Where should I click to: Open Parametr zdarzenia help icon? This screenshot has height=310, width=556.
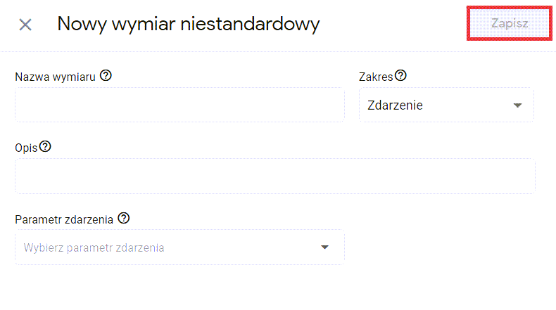124,219
